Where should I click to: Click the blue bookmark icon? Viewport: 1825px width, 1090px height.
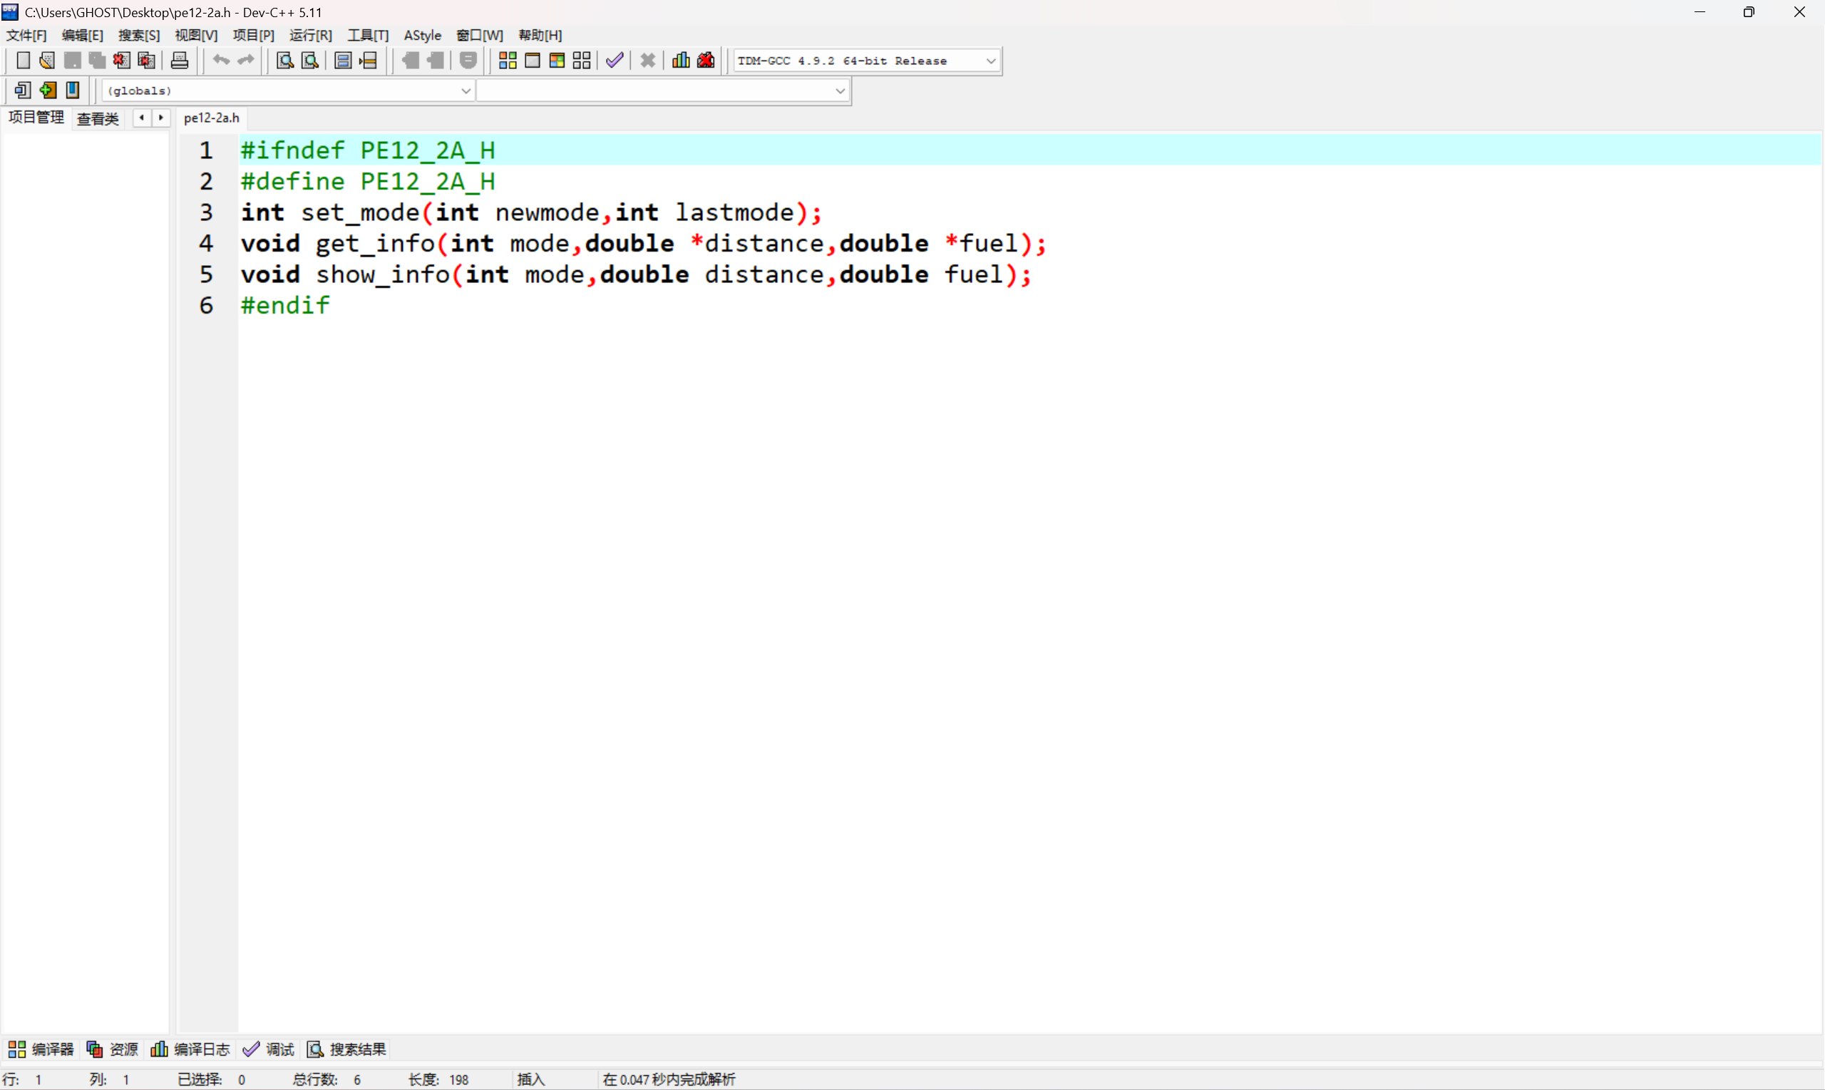pyautogui.click(x=73, y=90)
